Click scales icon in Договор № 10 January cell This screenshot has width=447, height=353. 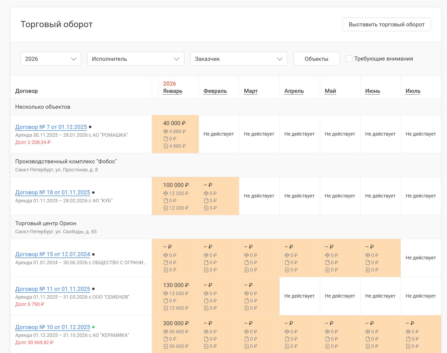tap(166, 332)
